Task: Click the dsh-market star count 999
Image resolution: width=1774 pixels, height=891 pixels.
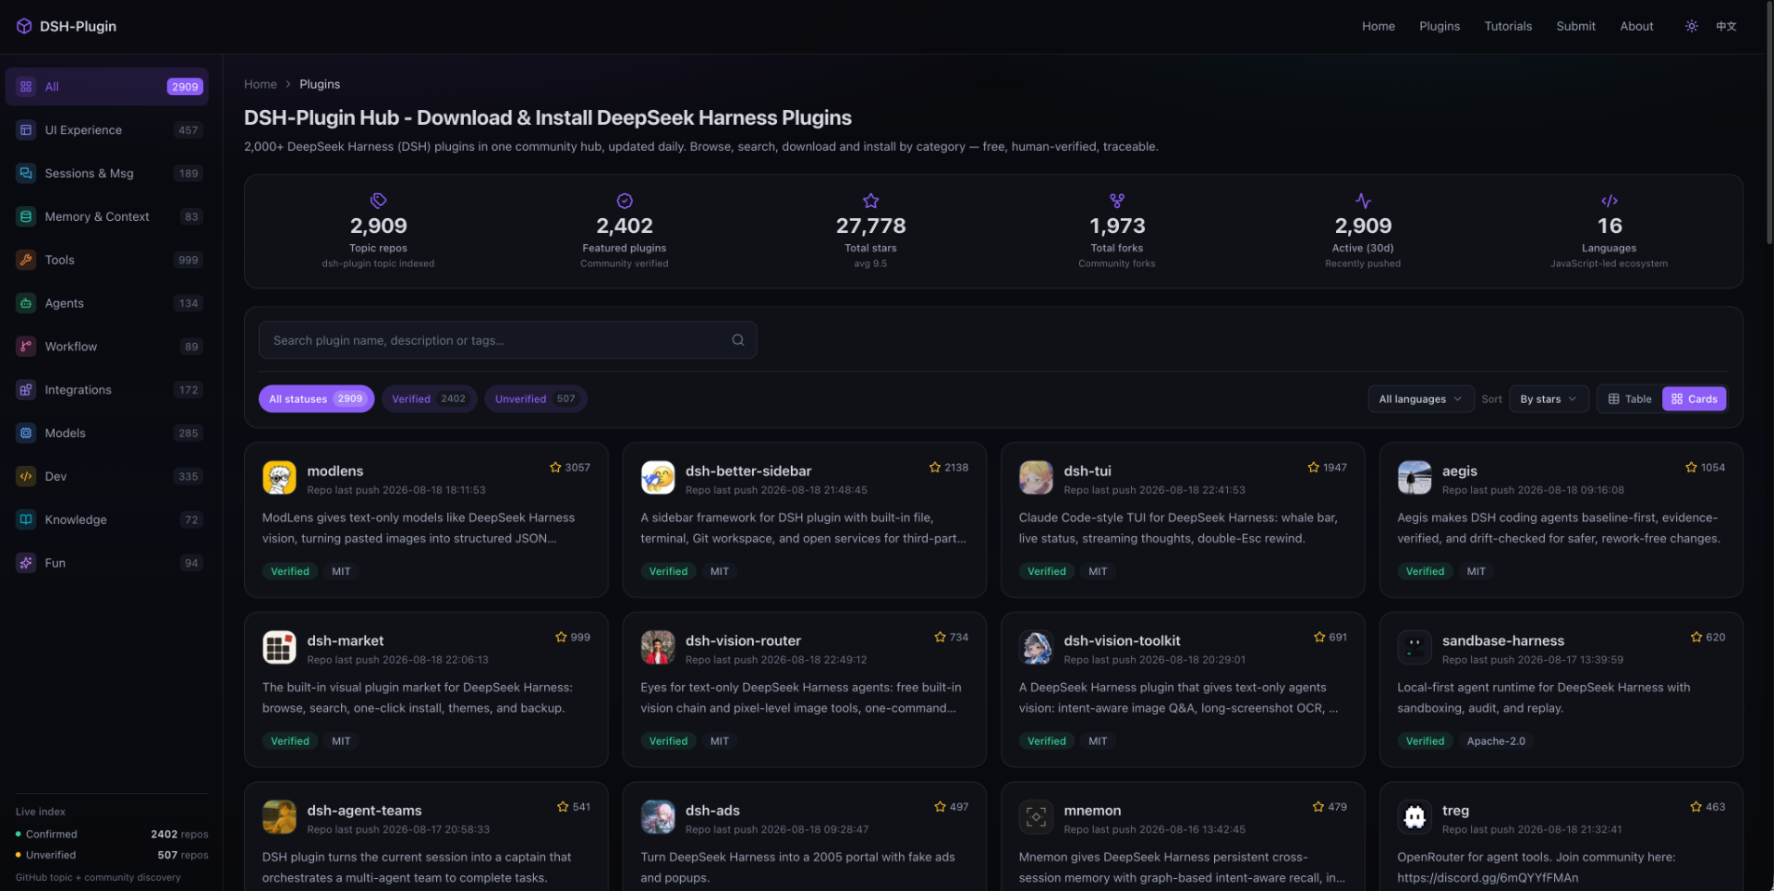Action: tap(573, 638)
